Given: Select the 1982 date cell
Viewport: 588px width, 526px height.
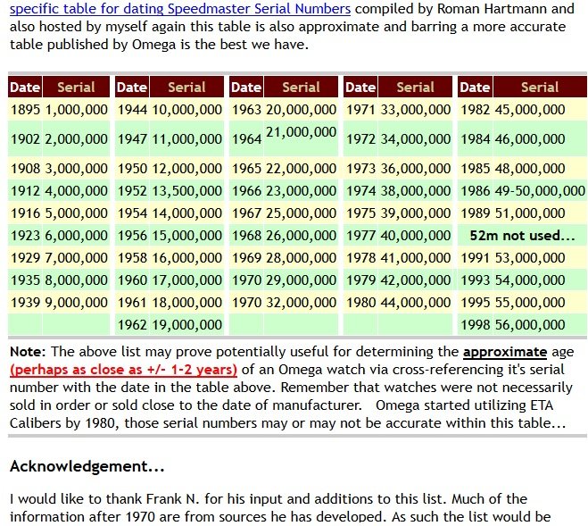Looking at the screenshot, I should (x=475, y=109).
